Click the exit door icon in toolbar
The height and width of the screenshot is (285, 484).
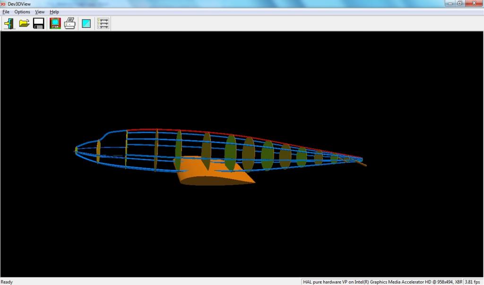[x=9, y=23]
